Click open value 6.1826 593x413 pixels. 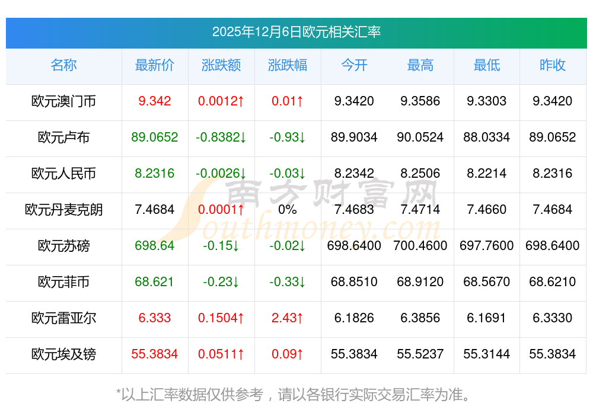(x=354, y=318)
